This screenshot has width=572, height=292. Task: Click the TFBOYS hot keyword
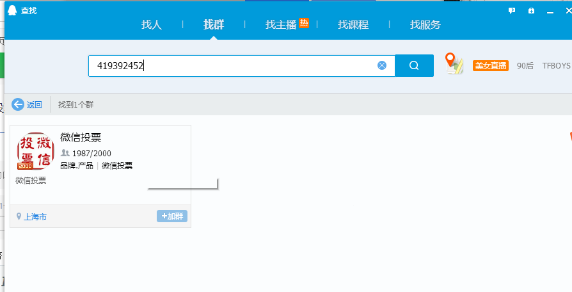(x=556, y=65)
